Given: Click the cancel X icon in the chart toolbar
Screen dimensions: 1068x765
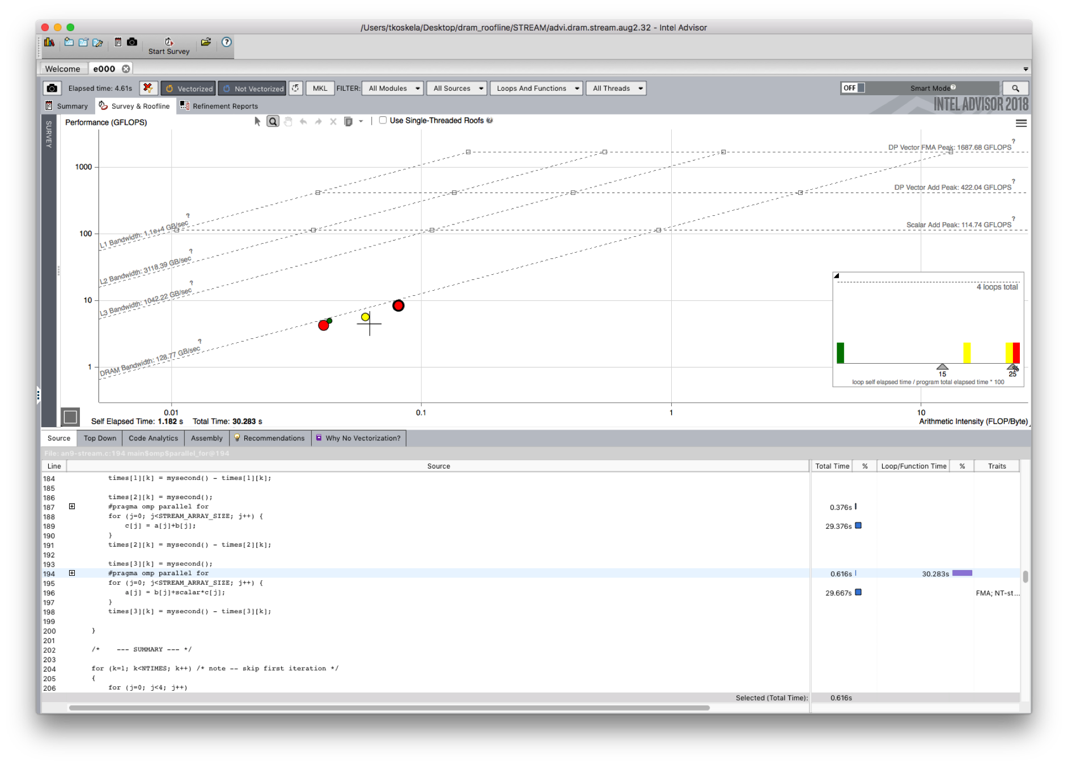Looking at the screenshot, I should tap(333, 121).
